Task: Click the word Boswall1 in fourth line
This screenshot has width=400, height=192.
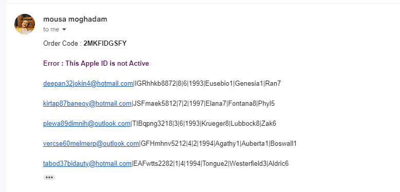Action: tap(283, 144)
